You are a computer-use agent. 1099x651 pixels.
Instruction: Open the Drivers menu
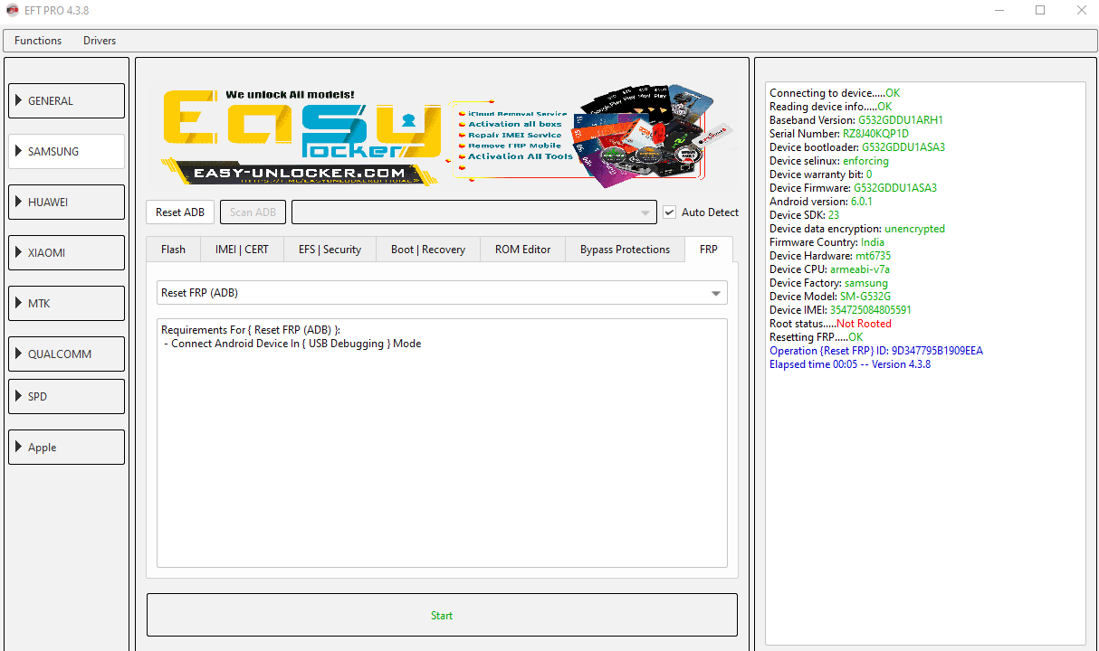pos(100,41)
